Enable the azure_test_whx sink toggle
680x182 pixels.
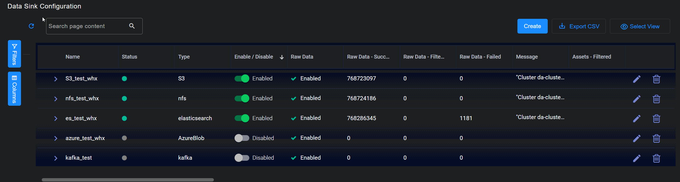click(242, 138)
